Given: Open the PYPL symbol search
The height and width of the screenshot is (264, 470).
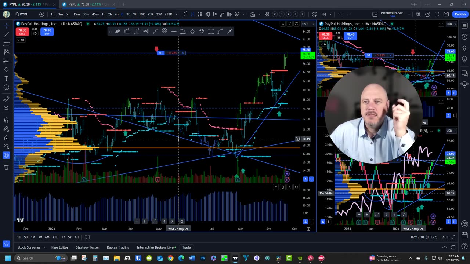Looking at the screenshot, I should [24, 14].
